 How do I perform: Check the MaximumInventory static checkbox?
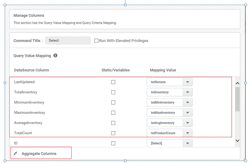click(x=113, y=113)
